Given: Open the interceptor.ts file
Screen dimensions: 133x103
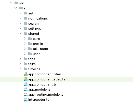Looking at the screenshot, I should (x=39, y=100).
